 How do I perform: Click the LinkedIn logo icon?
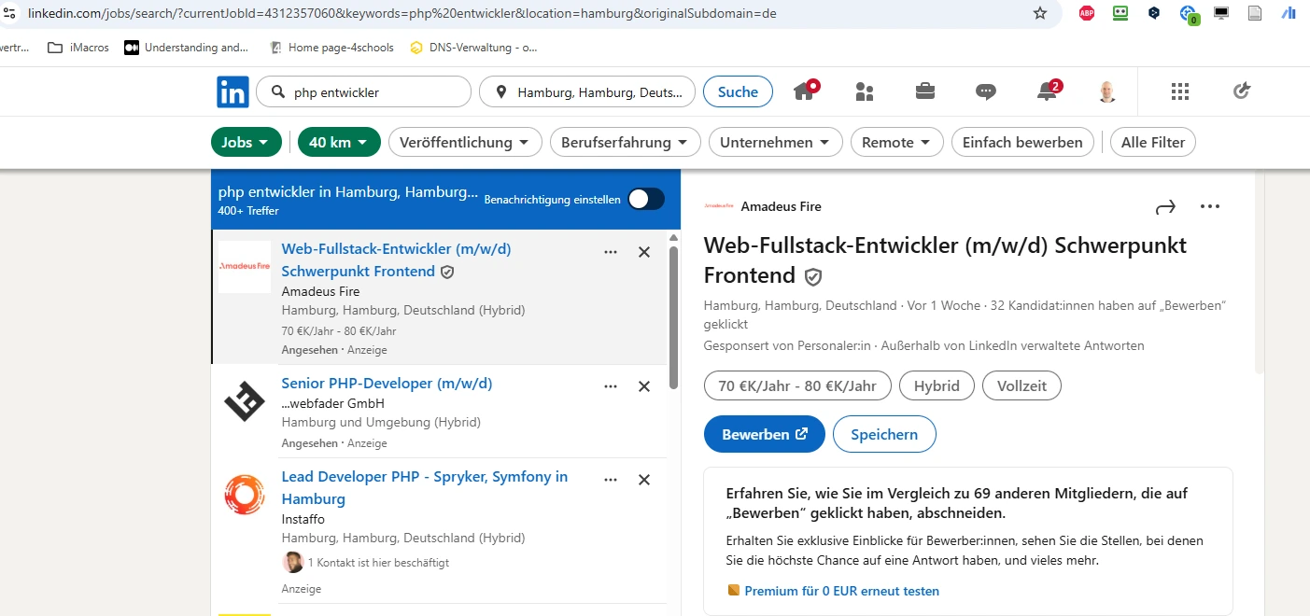(232, 91)
